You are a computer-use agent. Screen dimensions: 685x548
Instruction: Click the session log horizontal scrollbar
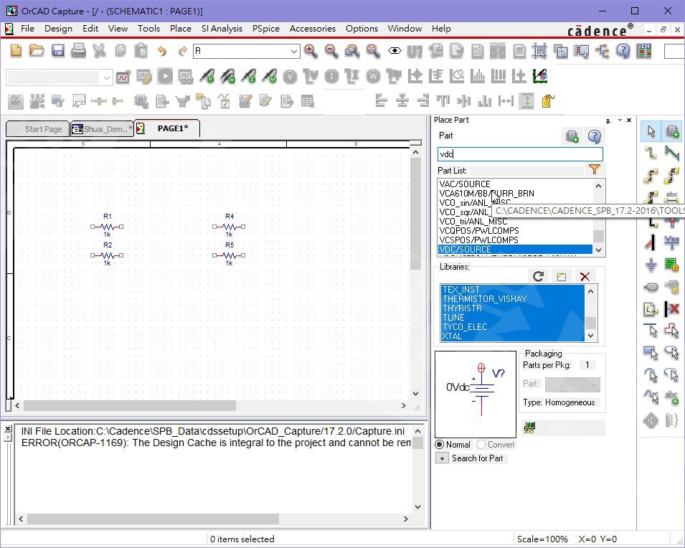click(x=153, y=519)
